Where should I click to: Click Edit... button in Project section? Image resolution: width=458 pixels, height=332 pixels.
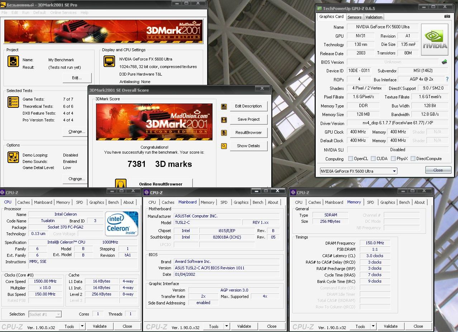tap(77, 78)
